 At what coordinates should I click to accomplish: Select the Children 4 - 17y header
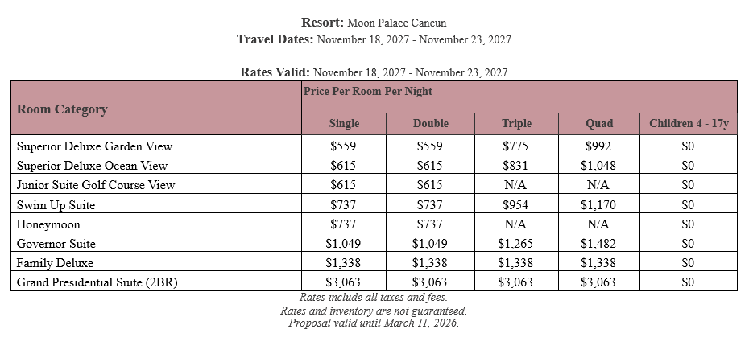coord(687,124)
